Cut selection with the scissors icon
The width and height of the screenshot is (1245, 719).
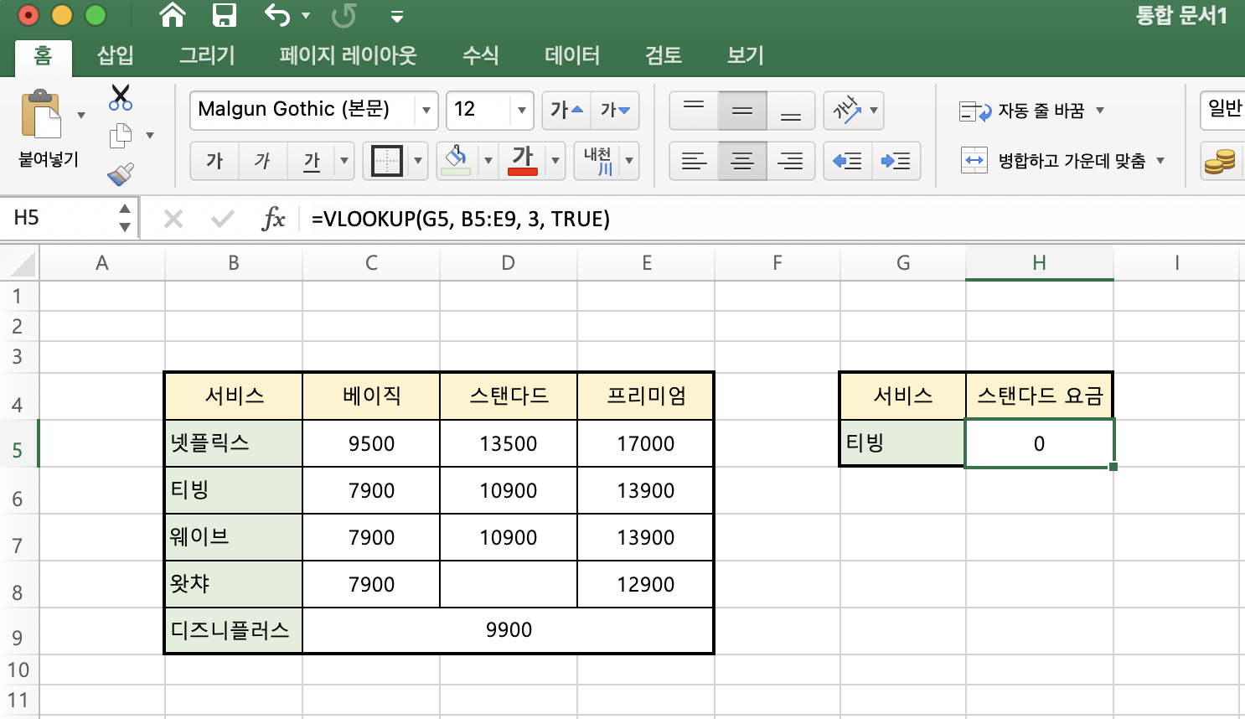(121, 97)
